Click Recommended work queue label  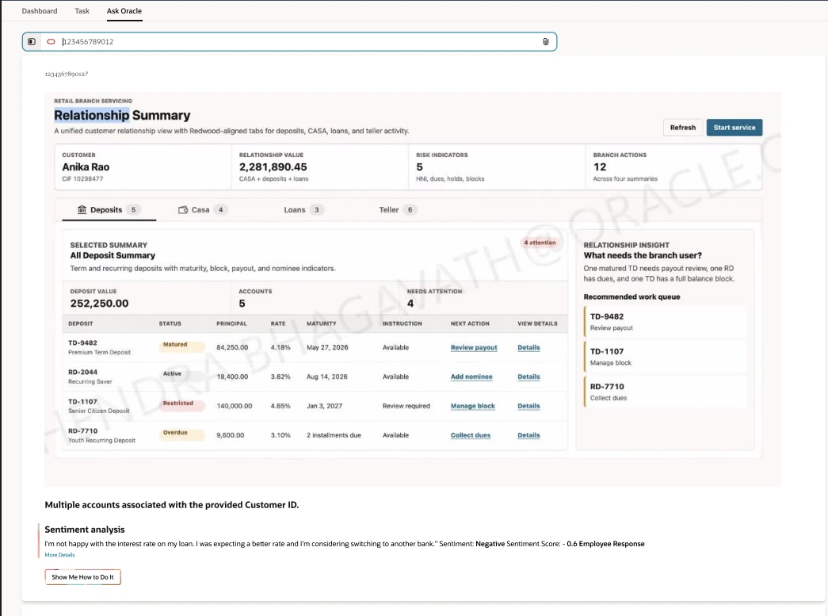click(631, 297)
